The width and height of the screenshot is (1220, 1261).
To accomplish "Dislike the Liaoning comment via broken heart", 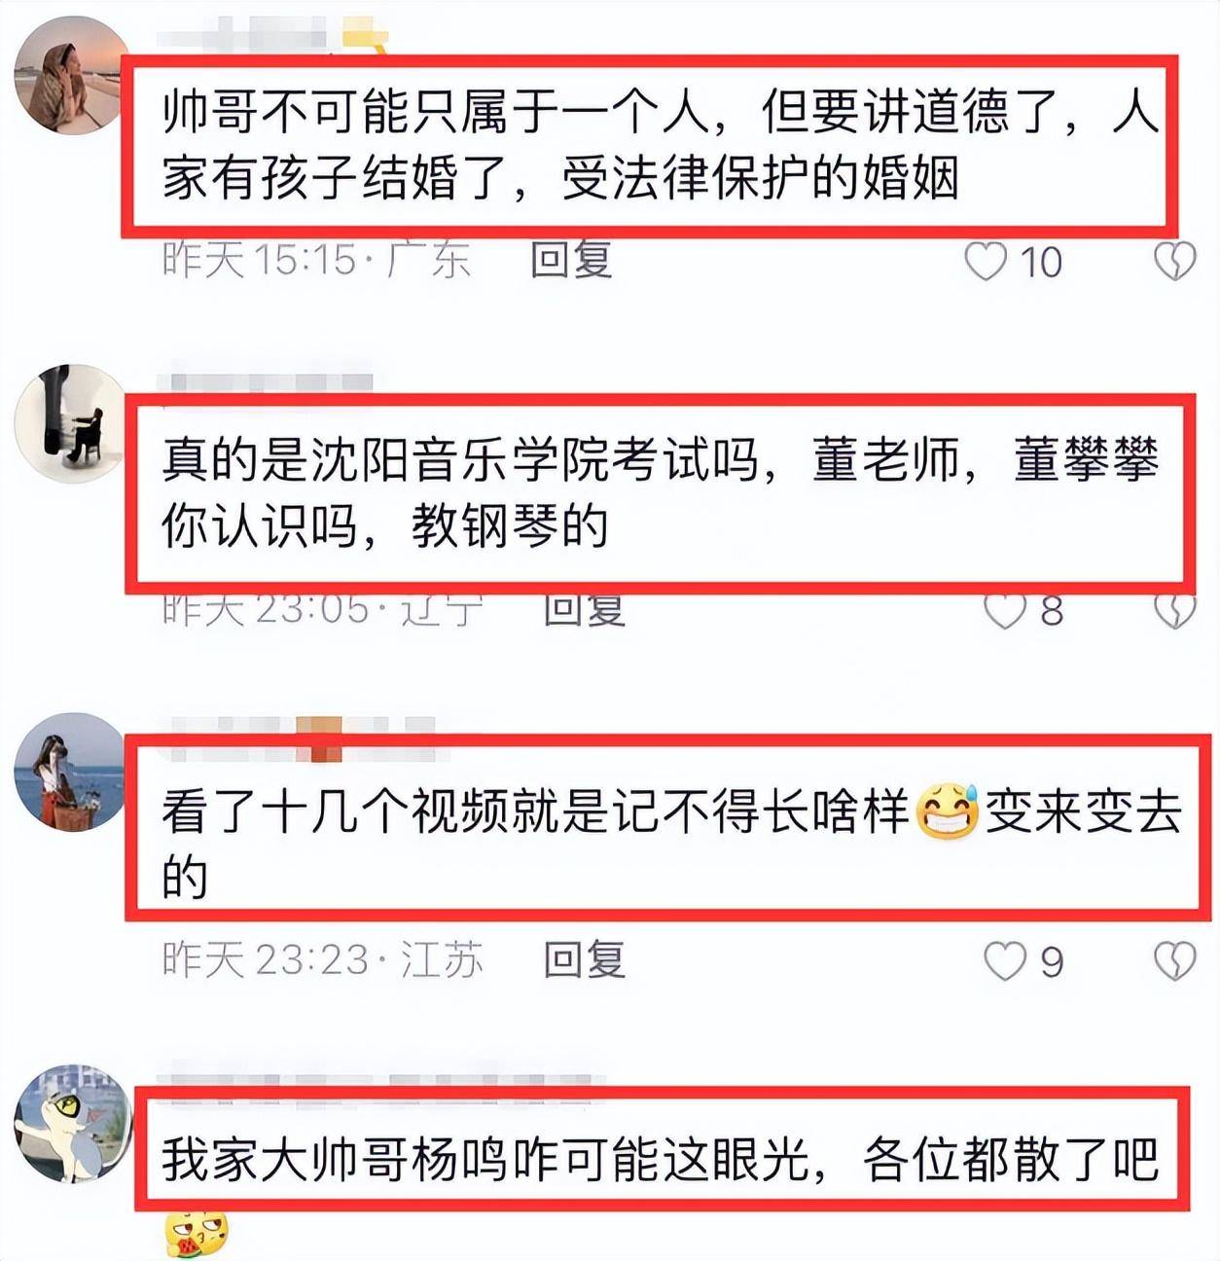I will click(x=1174, y=611).
